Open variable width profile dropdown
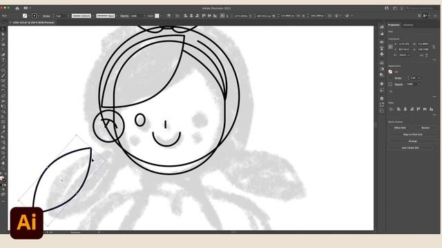 93,16
